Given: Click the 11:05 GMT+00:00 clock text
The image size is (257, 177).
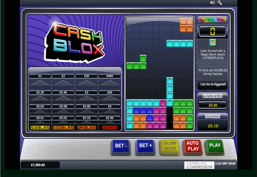Looking at the screenshot, I should pyautogui.click(x=225, y=164).
